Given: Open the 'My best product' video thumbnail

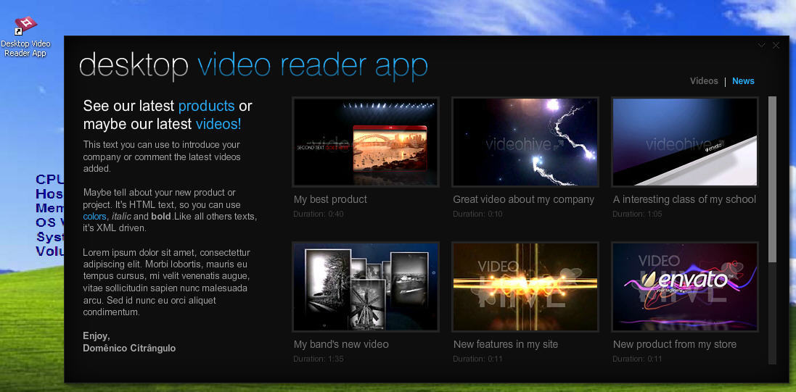Looking at the screenshot, I should pyautogui.click(x=366, y=142).
